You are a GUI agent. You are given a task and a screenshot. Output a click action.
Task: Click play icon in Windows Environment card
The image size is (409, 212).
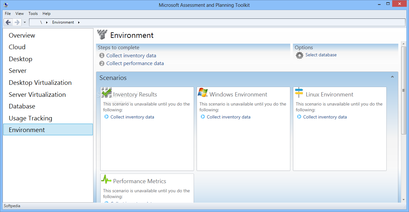[x=203, y=117]
